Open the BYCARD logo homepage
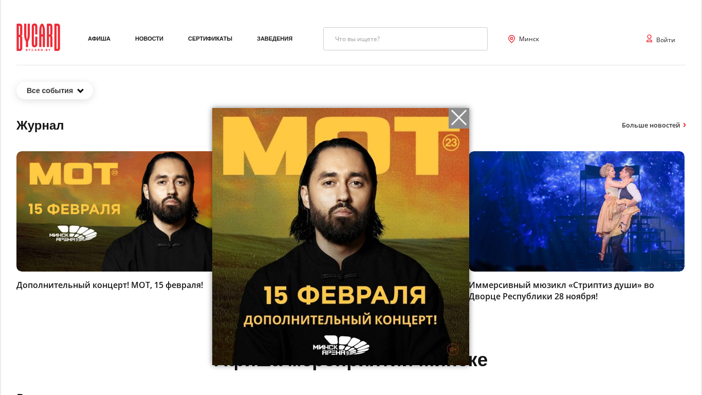Screen dimensions: 702x395 39,38
